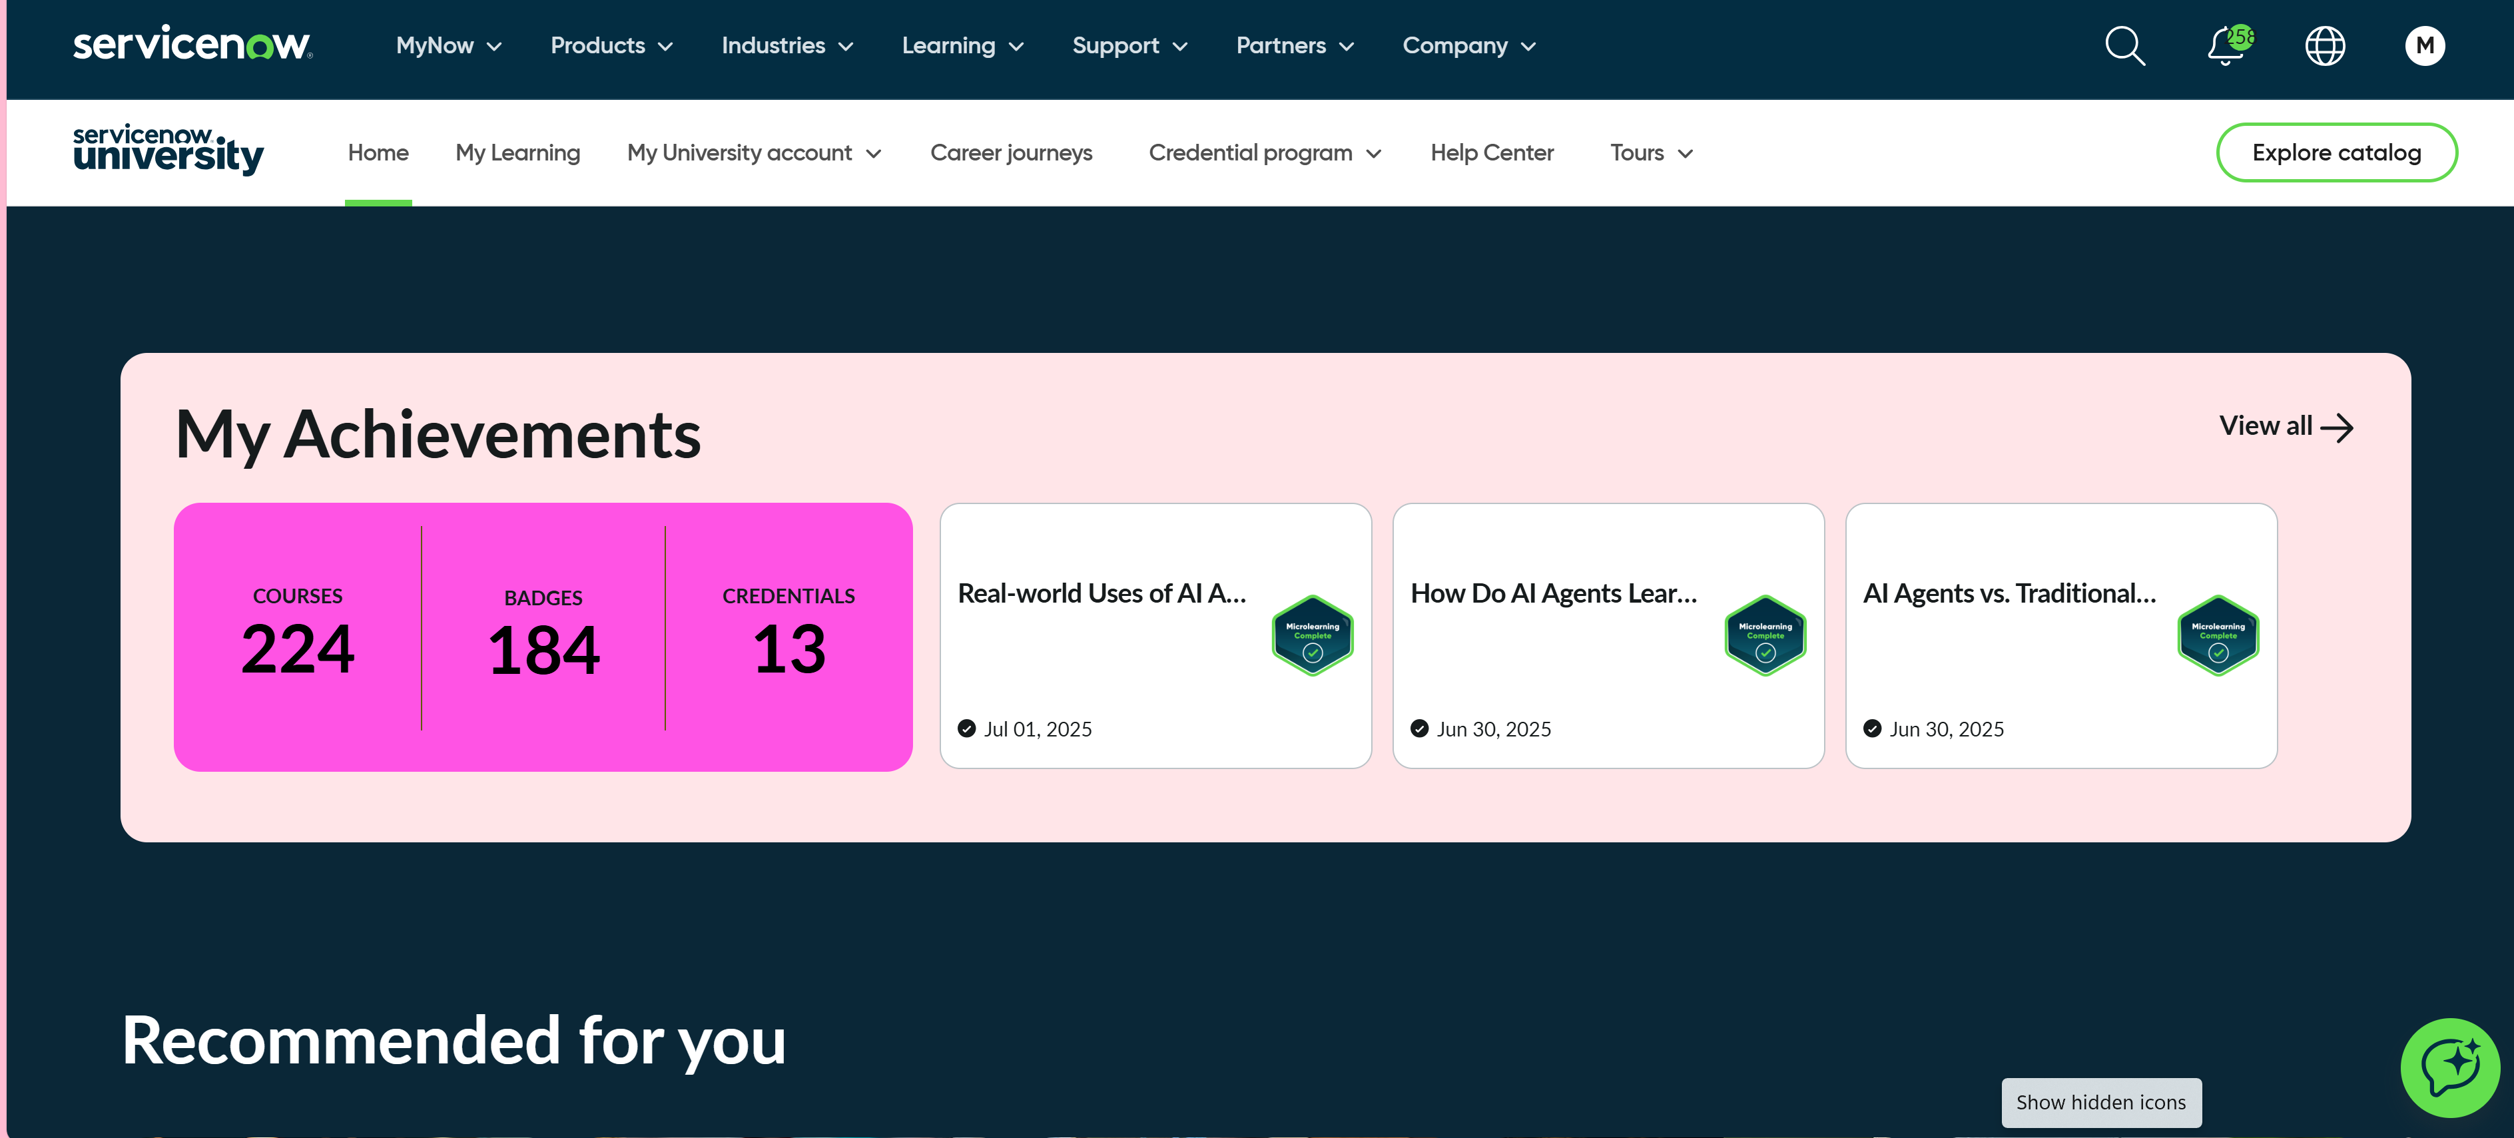Click the Explore catalog button

(x=2336, y=153)
